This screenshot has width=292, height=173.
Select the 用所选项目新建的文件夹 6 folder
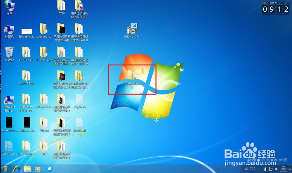click(x=62, y=150)
